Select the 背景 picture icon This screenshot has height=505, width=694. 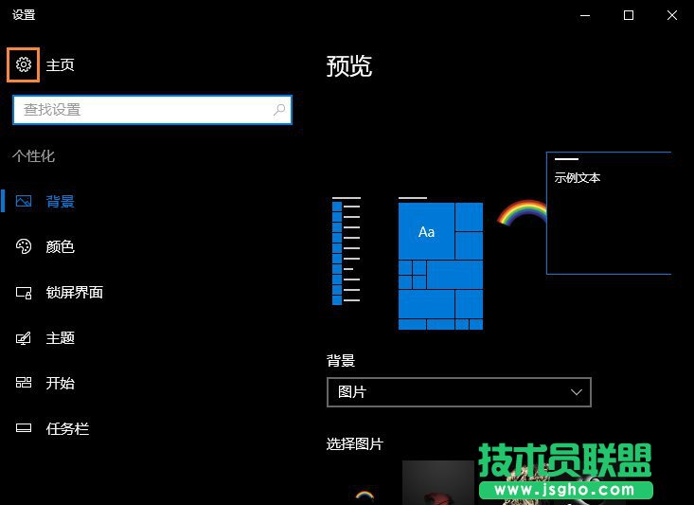click(24, 201)
